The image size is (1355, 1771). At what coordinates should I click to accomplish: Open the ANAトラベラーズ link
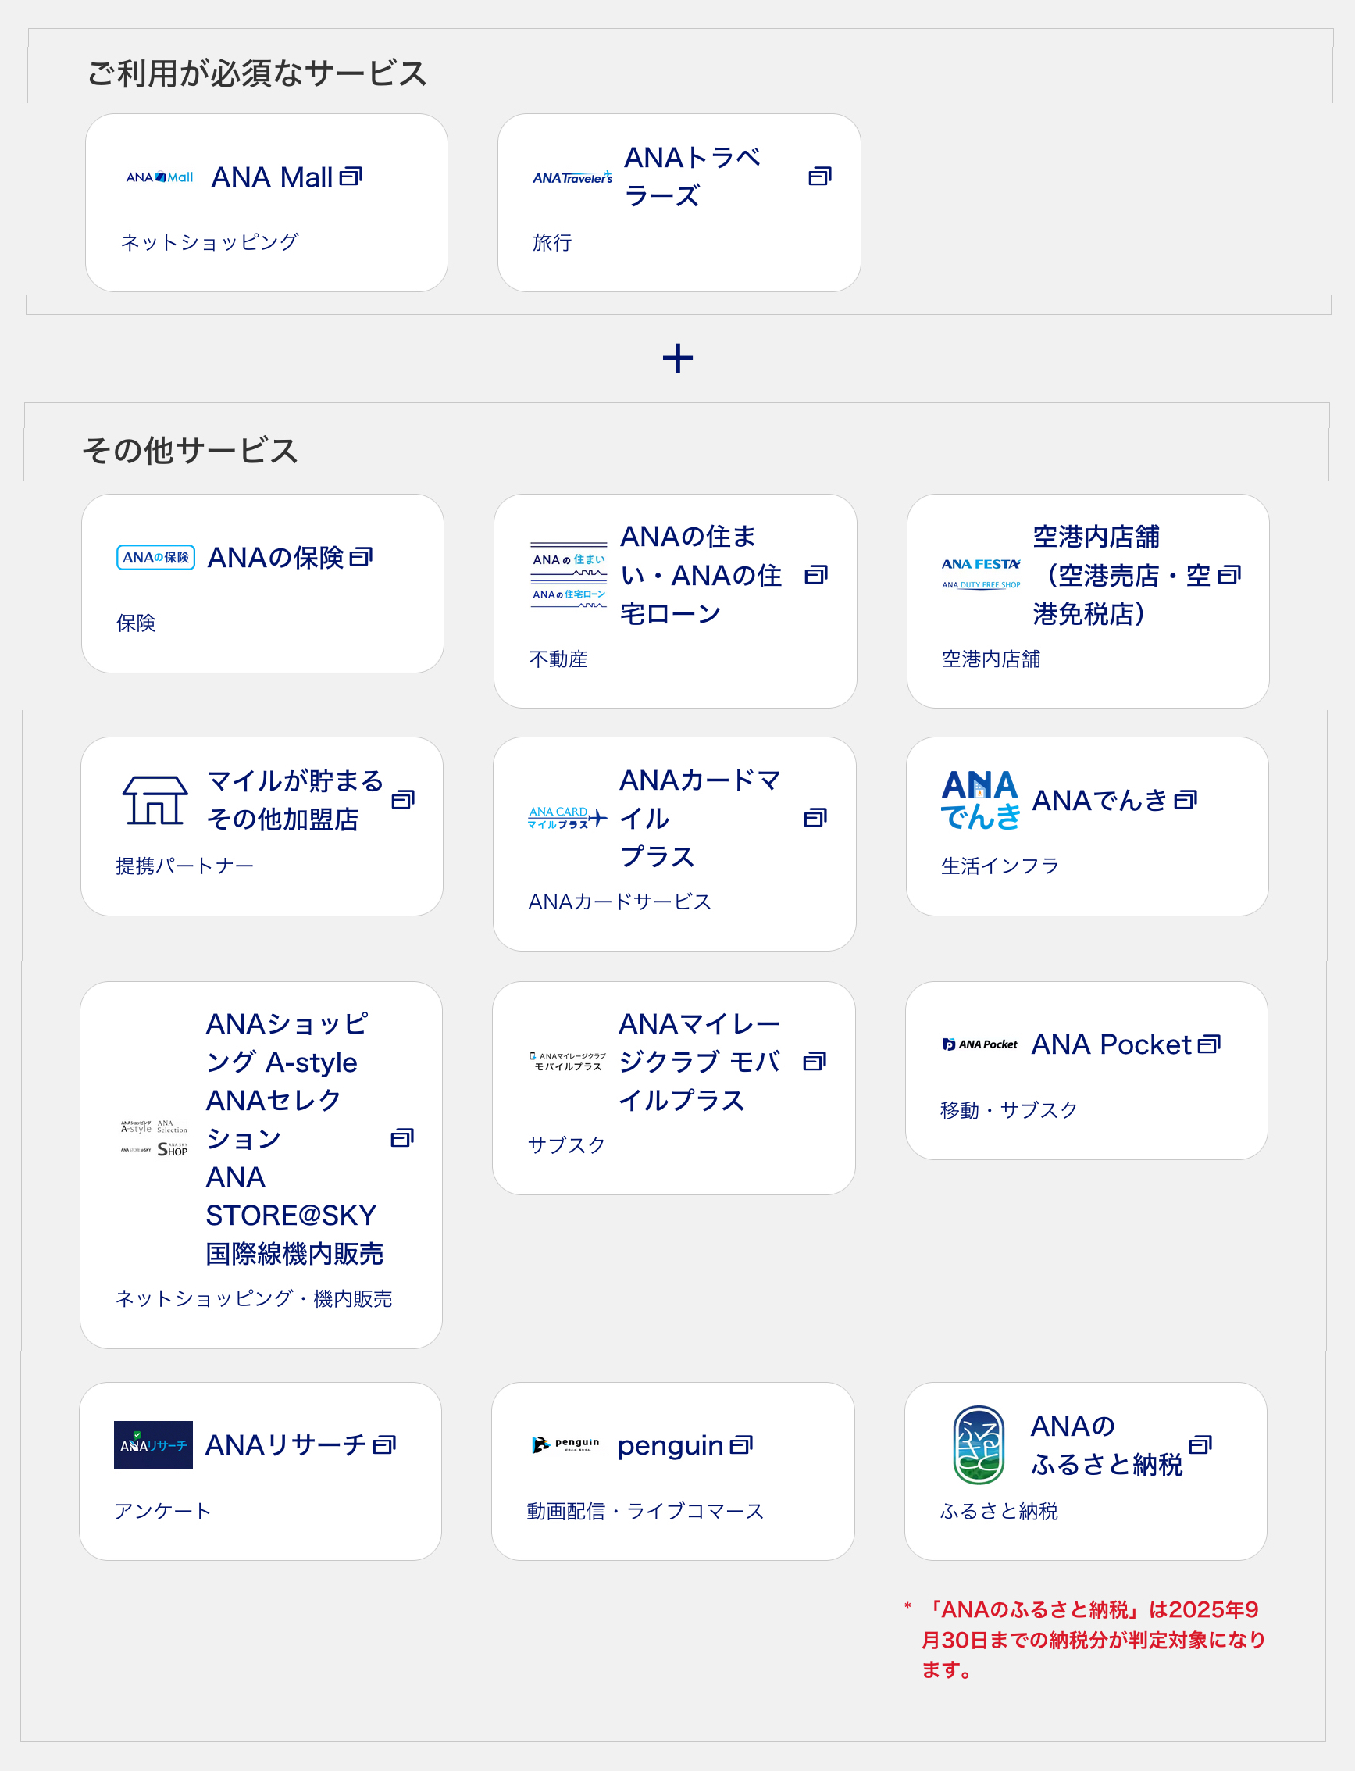click(693, 177)
